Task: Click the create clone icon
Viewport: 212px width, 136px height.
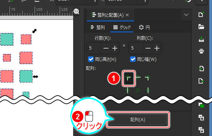Action: 201,118
